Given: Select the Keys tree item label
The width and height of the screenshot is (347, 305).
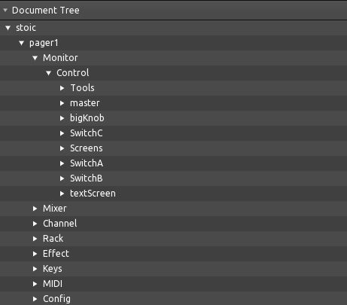Looking at the screenshot, I should point(53,269).
